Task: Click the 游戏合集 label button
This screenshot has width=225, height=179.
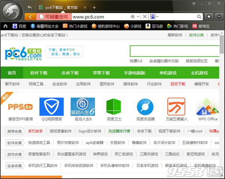Action: coord(15,154)
